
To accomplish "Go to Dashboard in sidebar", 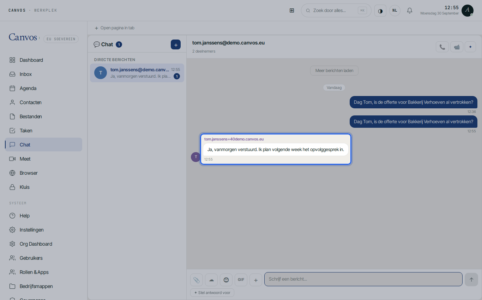I will [43, 60].
